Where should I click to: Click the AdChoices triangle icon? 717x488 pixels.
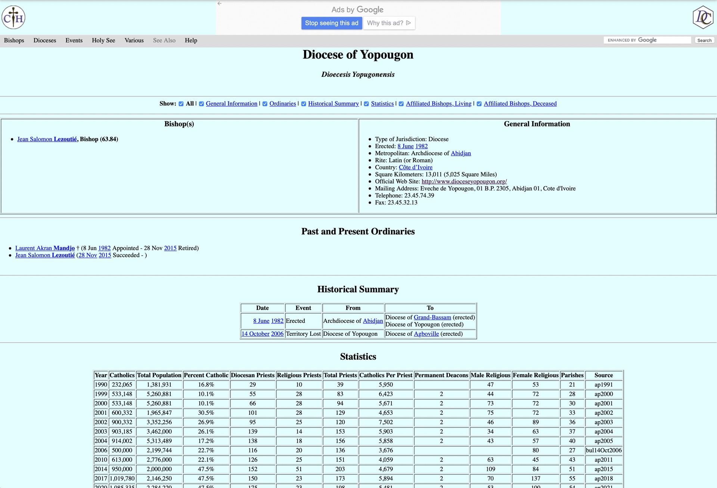click(409, 23)
